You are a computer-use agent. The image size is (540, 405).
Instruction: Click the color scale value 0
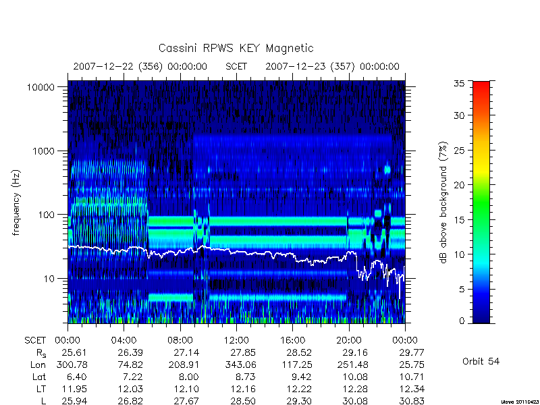pyautogui.click(x=462, y=321)
